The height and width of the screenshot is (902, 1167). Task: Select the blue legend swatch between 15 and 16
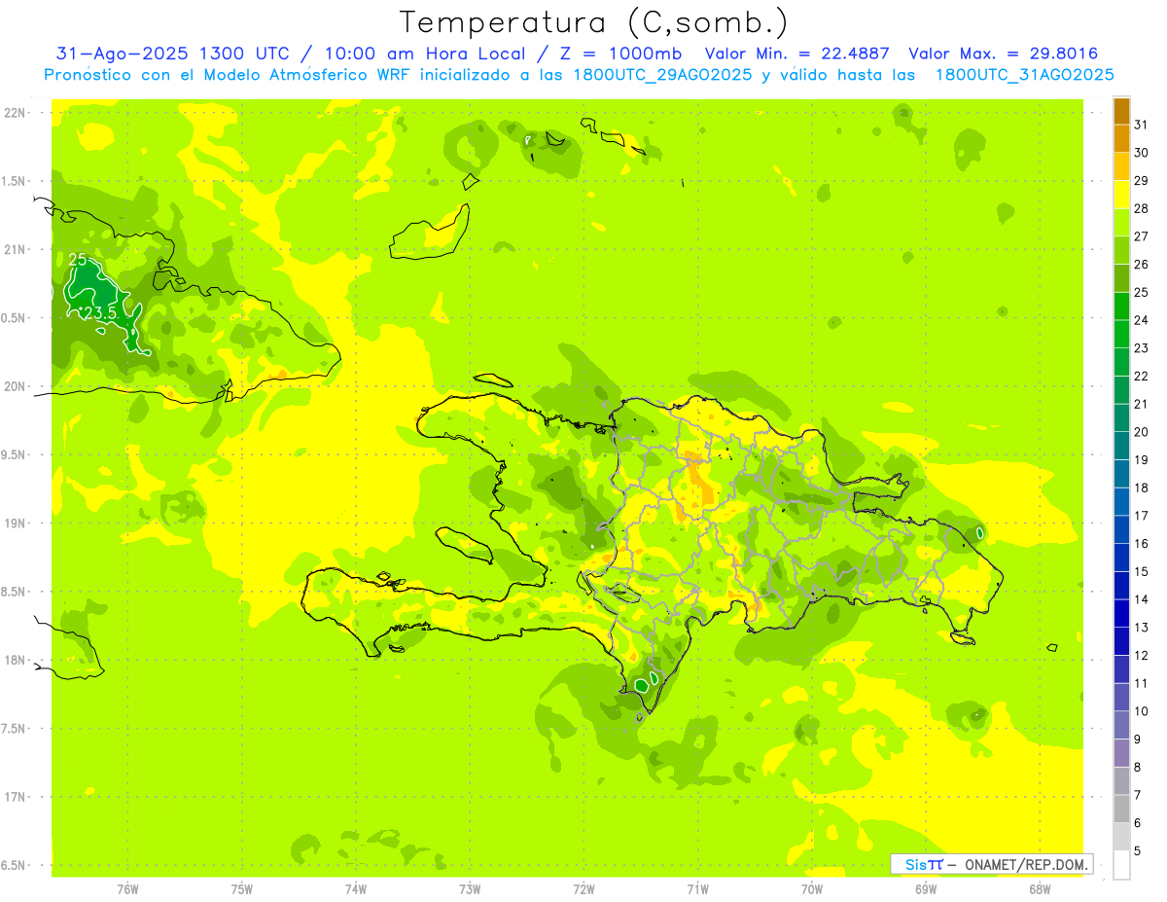pyautogui.click(x=1121, y=558)
